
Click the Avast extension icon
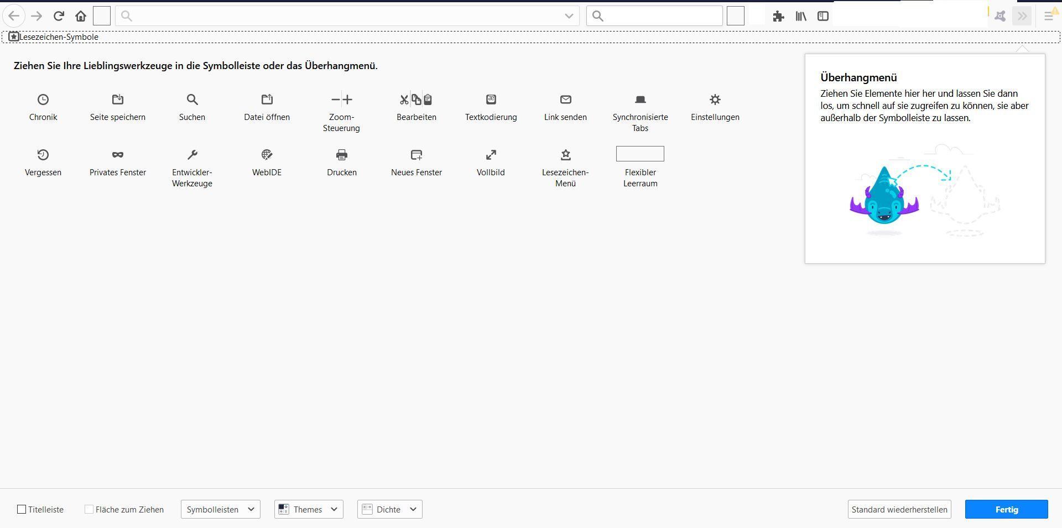pos(1000,16)
